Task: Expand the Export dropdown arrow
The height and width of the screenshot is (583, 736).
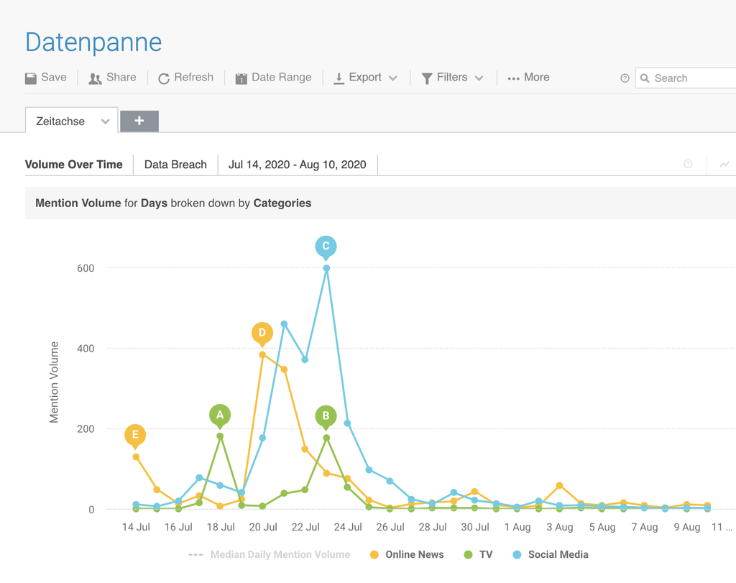Action: point(393,78)
